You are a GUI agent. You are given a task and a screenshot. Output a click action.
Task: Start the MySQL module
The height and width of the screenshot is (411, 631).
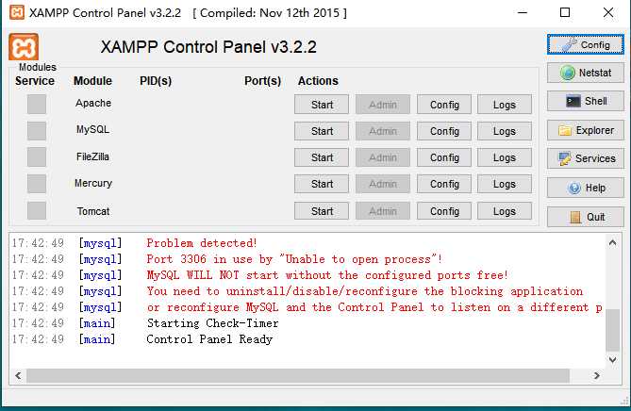pos(322,131)
